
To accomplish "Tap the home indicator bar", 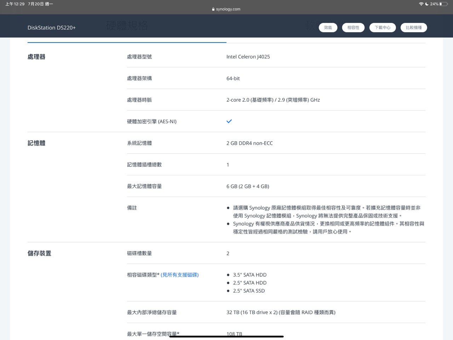I will point(226,336).
